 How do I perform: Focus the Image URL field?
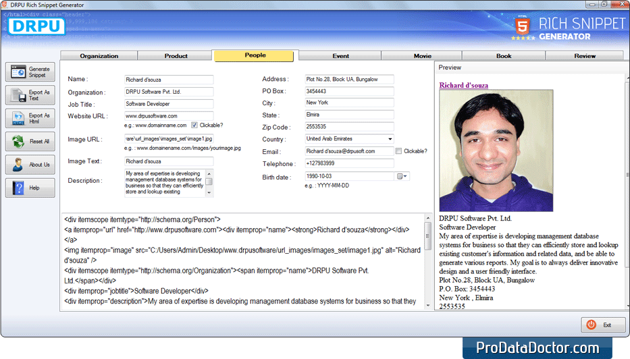(x=169, y=139)
